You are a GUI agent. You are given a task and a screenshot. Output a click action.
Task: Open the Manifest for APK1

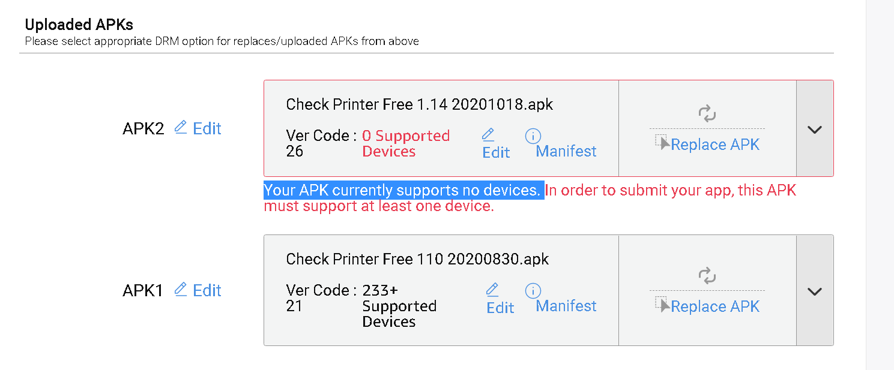[565, 306]
